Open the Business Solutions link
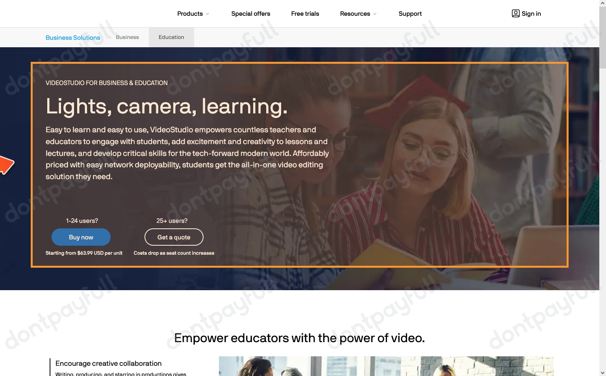 73,37
